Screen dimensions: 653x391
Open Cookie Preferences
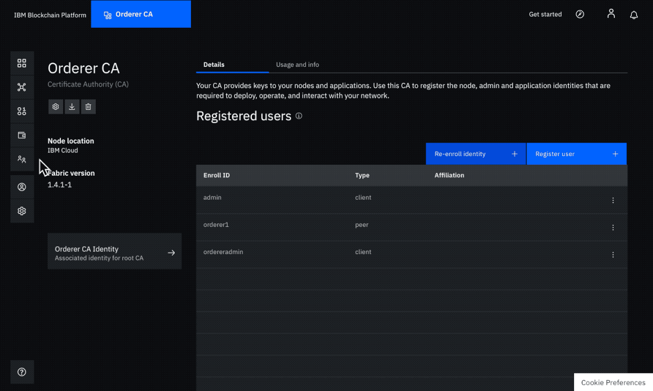tap(613, 382)
